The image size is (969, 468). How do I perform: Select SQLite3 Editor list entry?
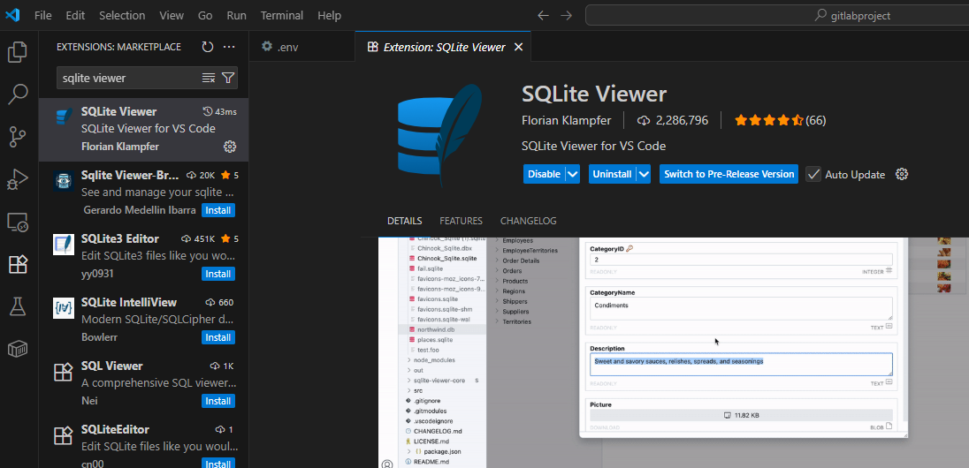(143, 255)
